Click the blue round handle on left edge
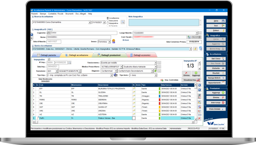The width and height of the screenshot is (256, 145). [x=32, y=35]
